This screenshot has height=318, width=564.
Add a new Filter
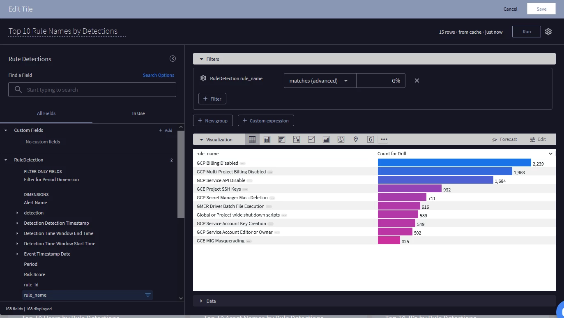pyautogui.click(x=212, y=99)
